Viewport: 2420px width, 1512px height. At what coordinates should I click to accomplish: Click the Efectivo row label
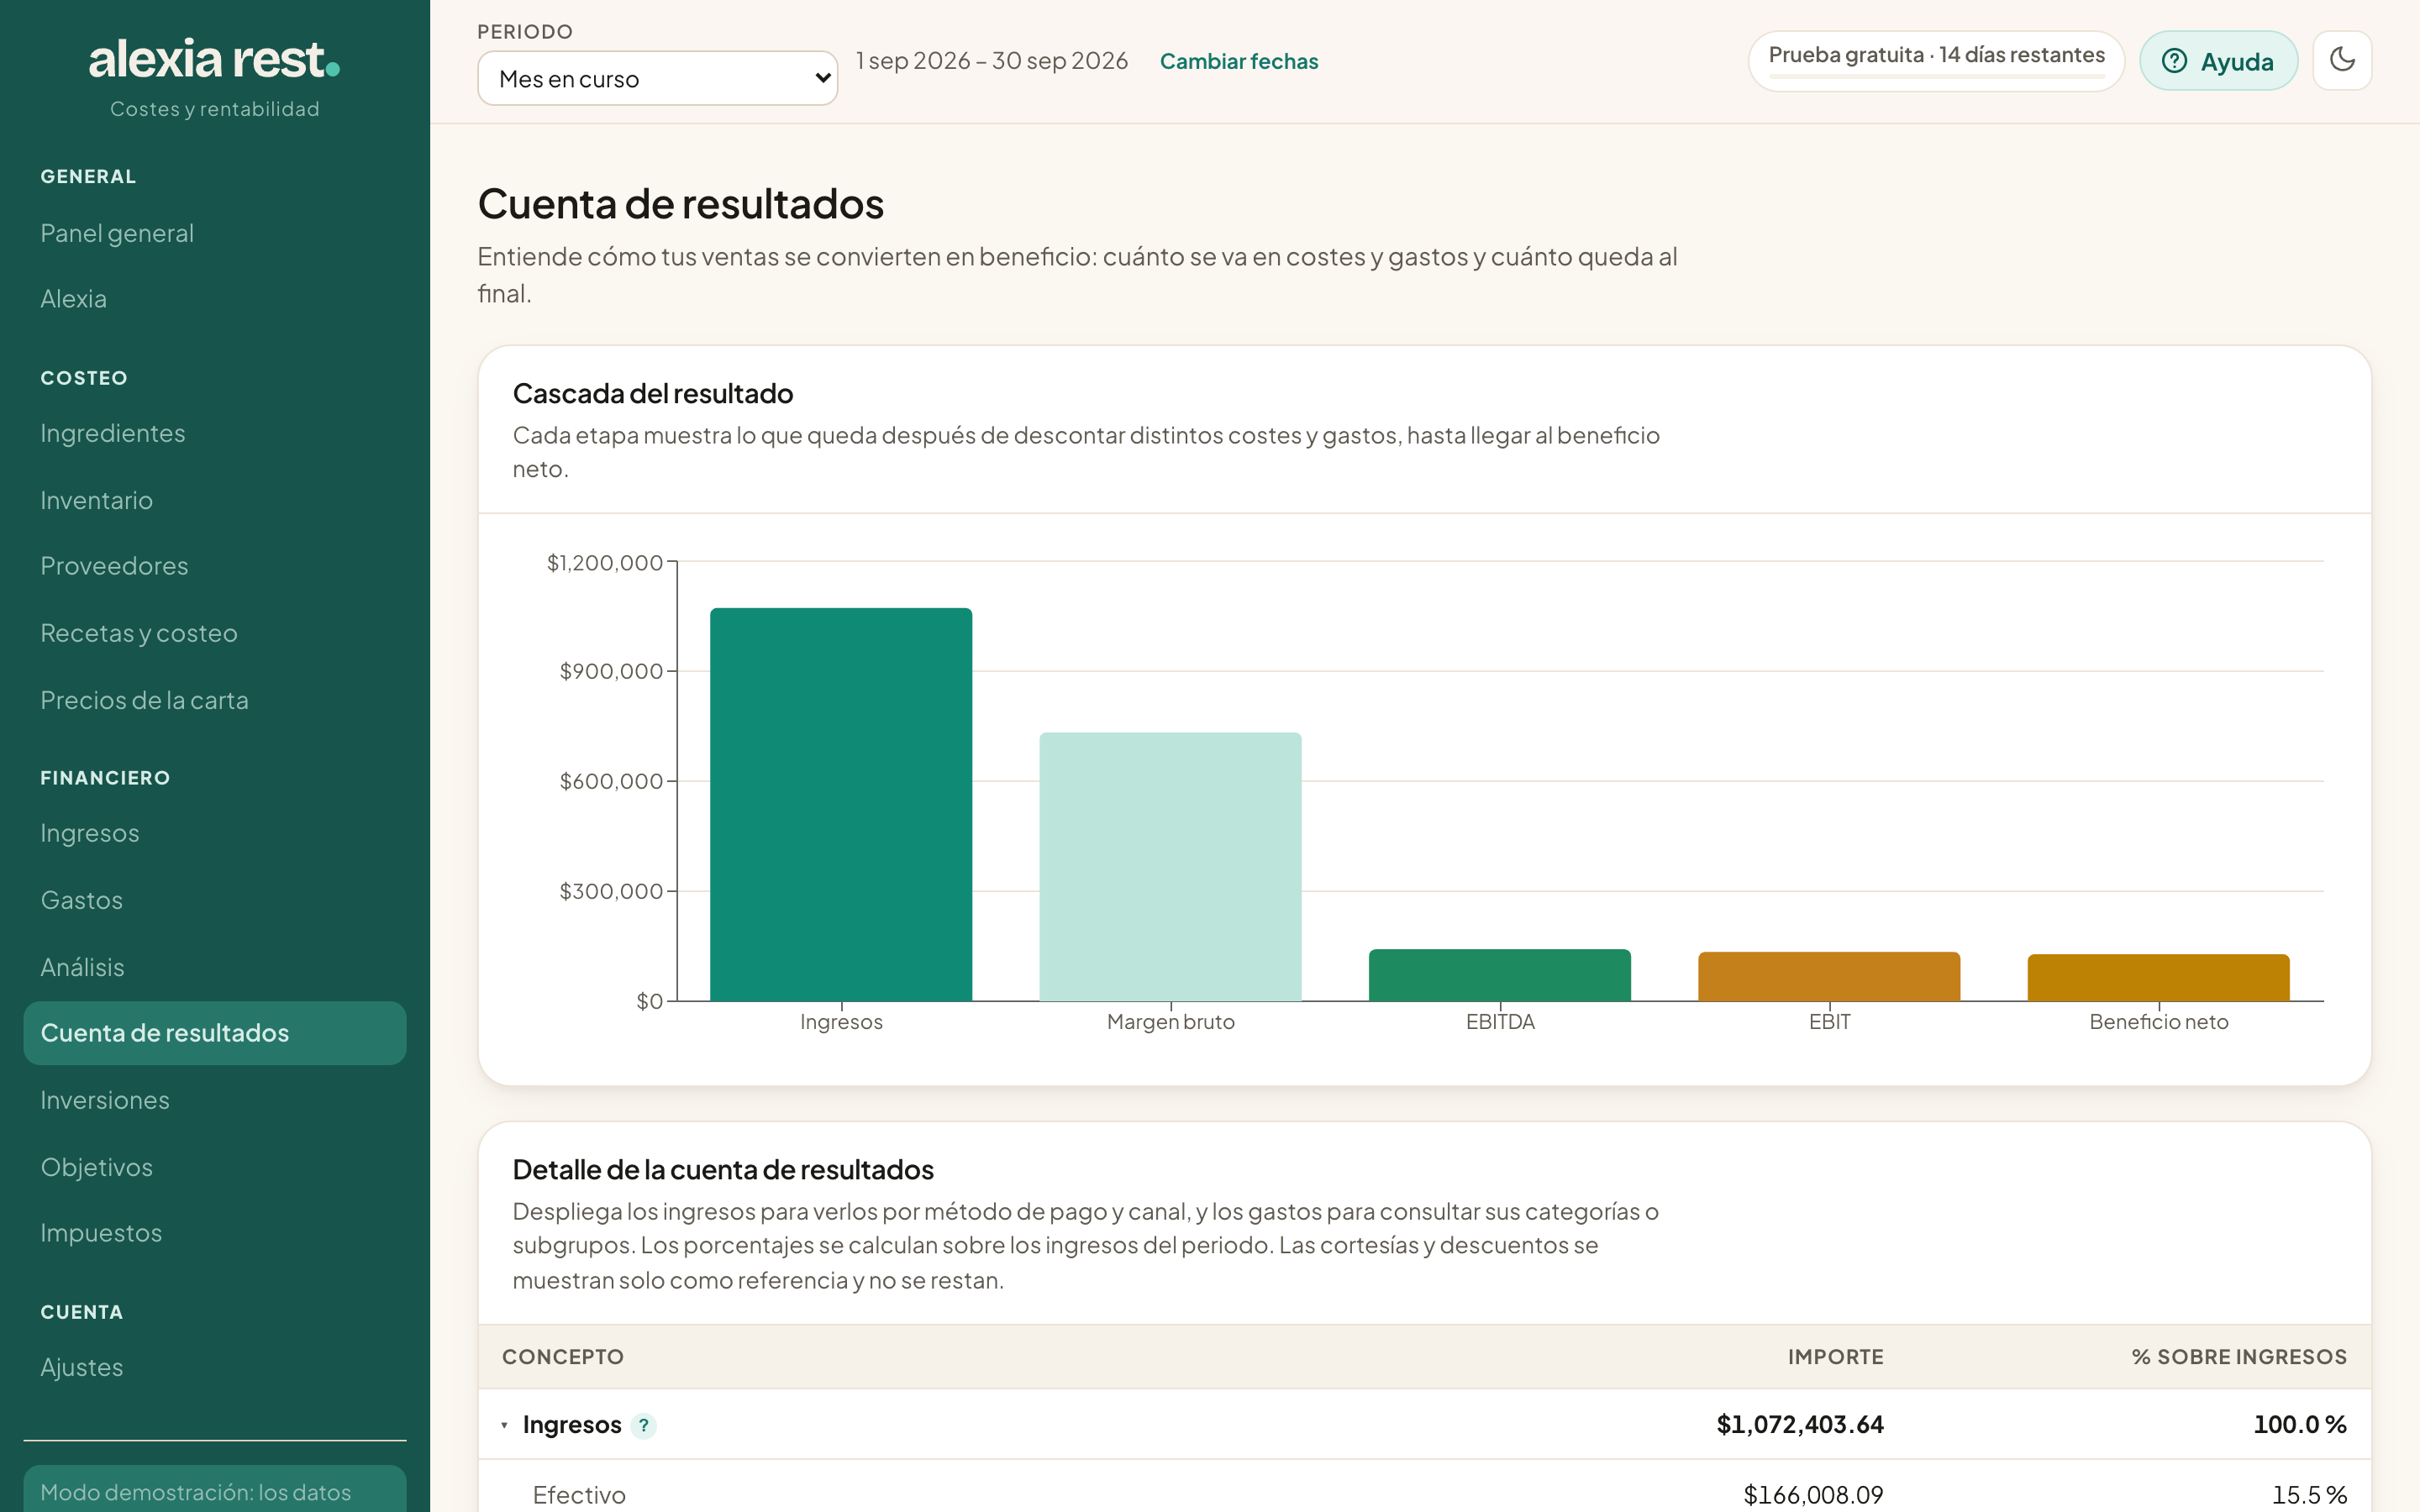click(x=579, y=1495)
